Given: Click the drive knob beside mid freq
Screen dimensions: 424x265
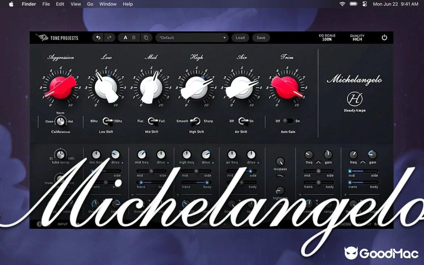Looking at the screenshot, I should coord(161,154).
